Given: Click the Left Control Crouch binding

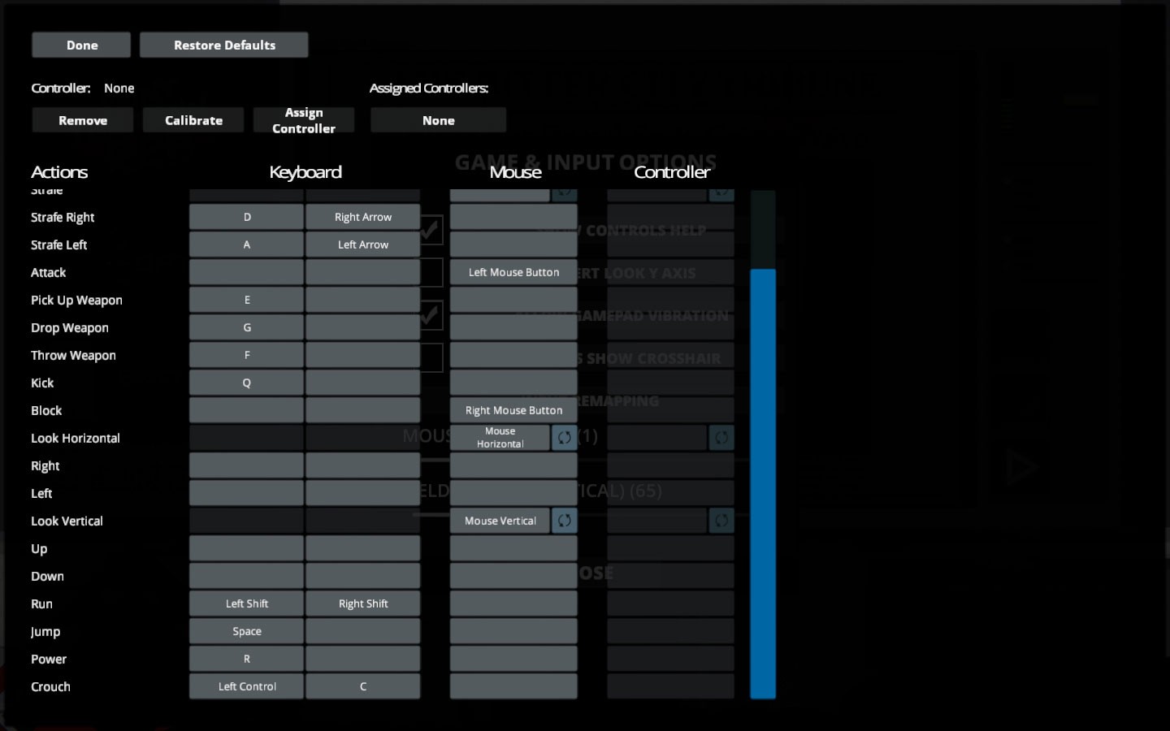Looking at the screenshot, I should pos(246,686).
